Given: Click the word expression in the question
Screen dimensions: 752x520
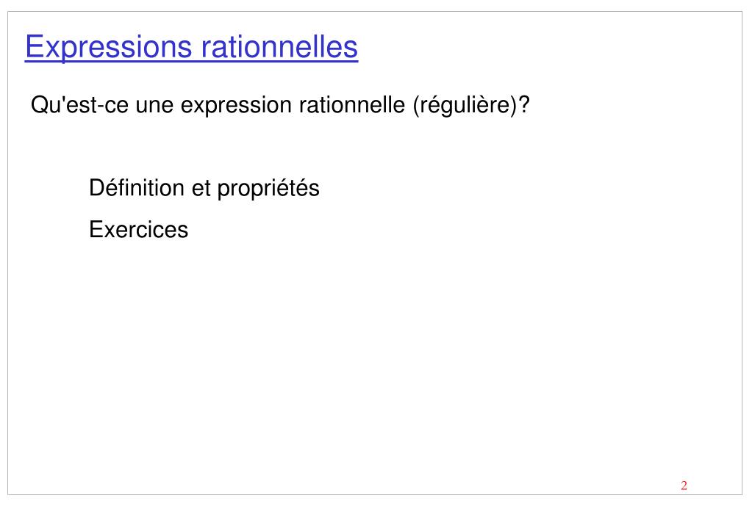Looking at the screenshot, I should tap(236, 106).
